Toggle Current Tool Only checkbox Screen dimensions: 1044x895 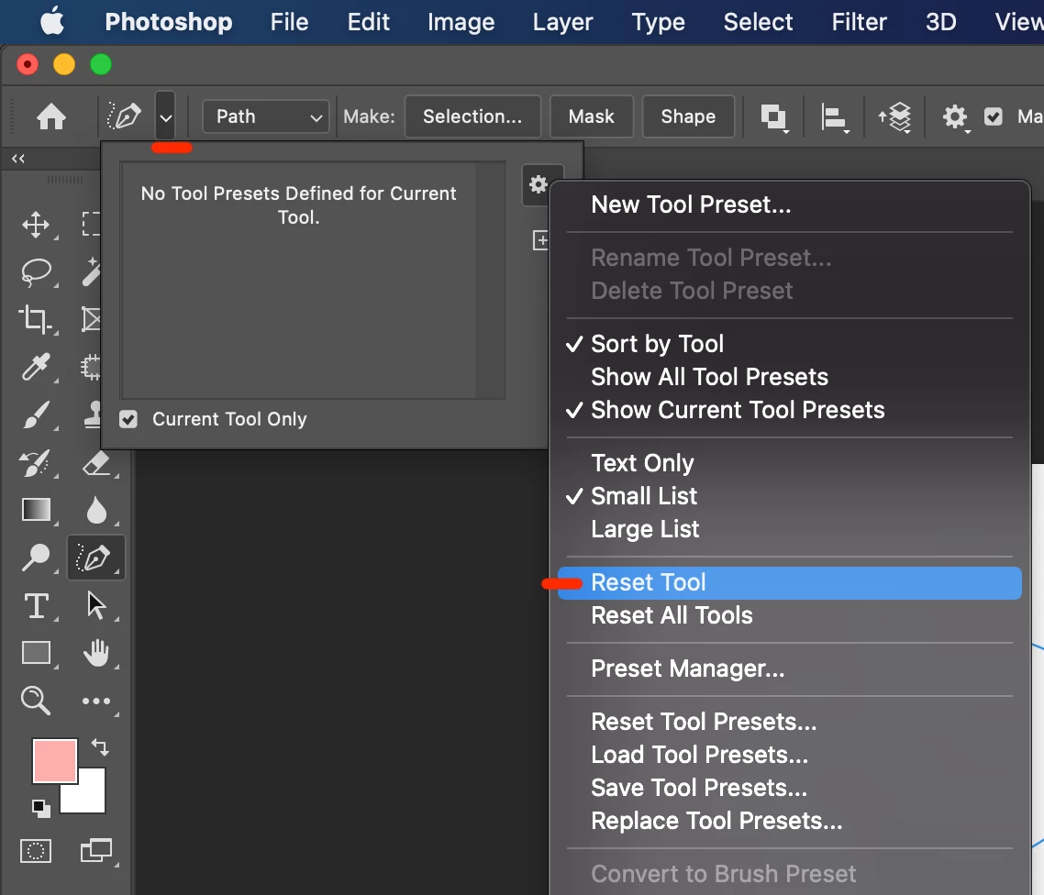(128, 419)
